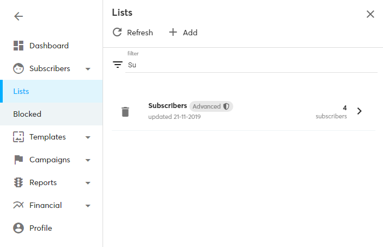Click the filter lines icon
This screenshot has height=247, width=383.
(x=118, y=65)
